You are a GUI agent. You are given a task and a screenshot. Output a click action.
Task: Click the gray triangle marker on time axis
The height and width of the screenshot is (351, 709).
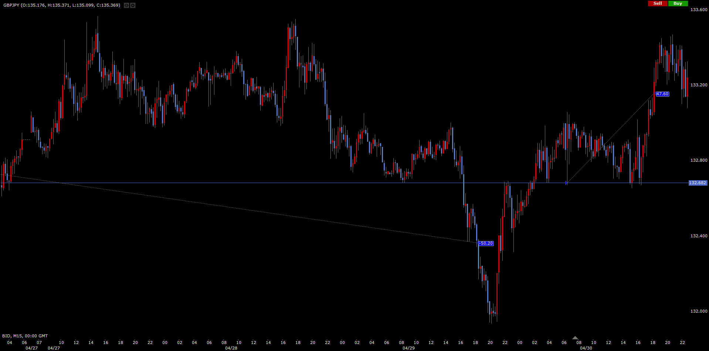click(575, 338)
